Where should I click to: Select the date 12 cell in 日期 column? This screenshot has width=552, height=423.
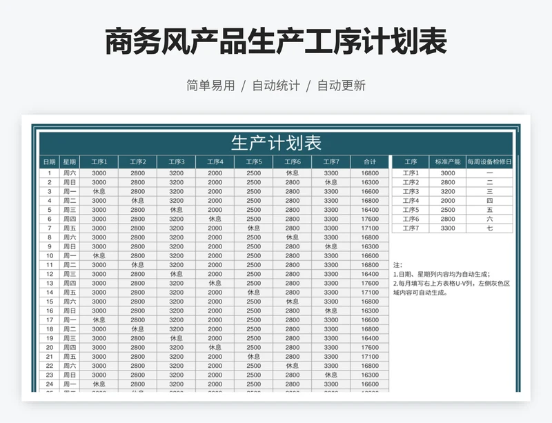click(49, 274)
